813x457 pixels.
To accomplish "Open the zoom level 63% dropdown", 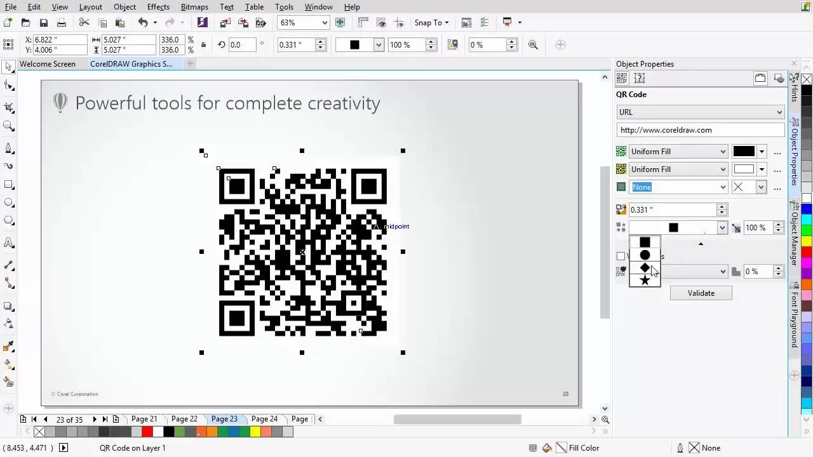I will (325, 22).
